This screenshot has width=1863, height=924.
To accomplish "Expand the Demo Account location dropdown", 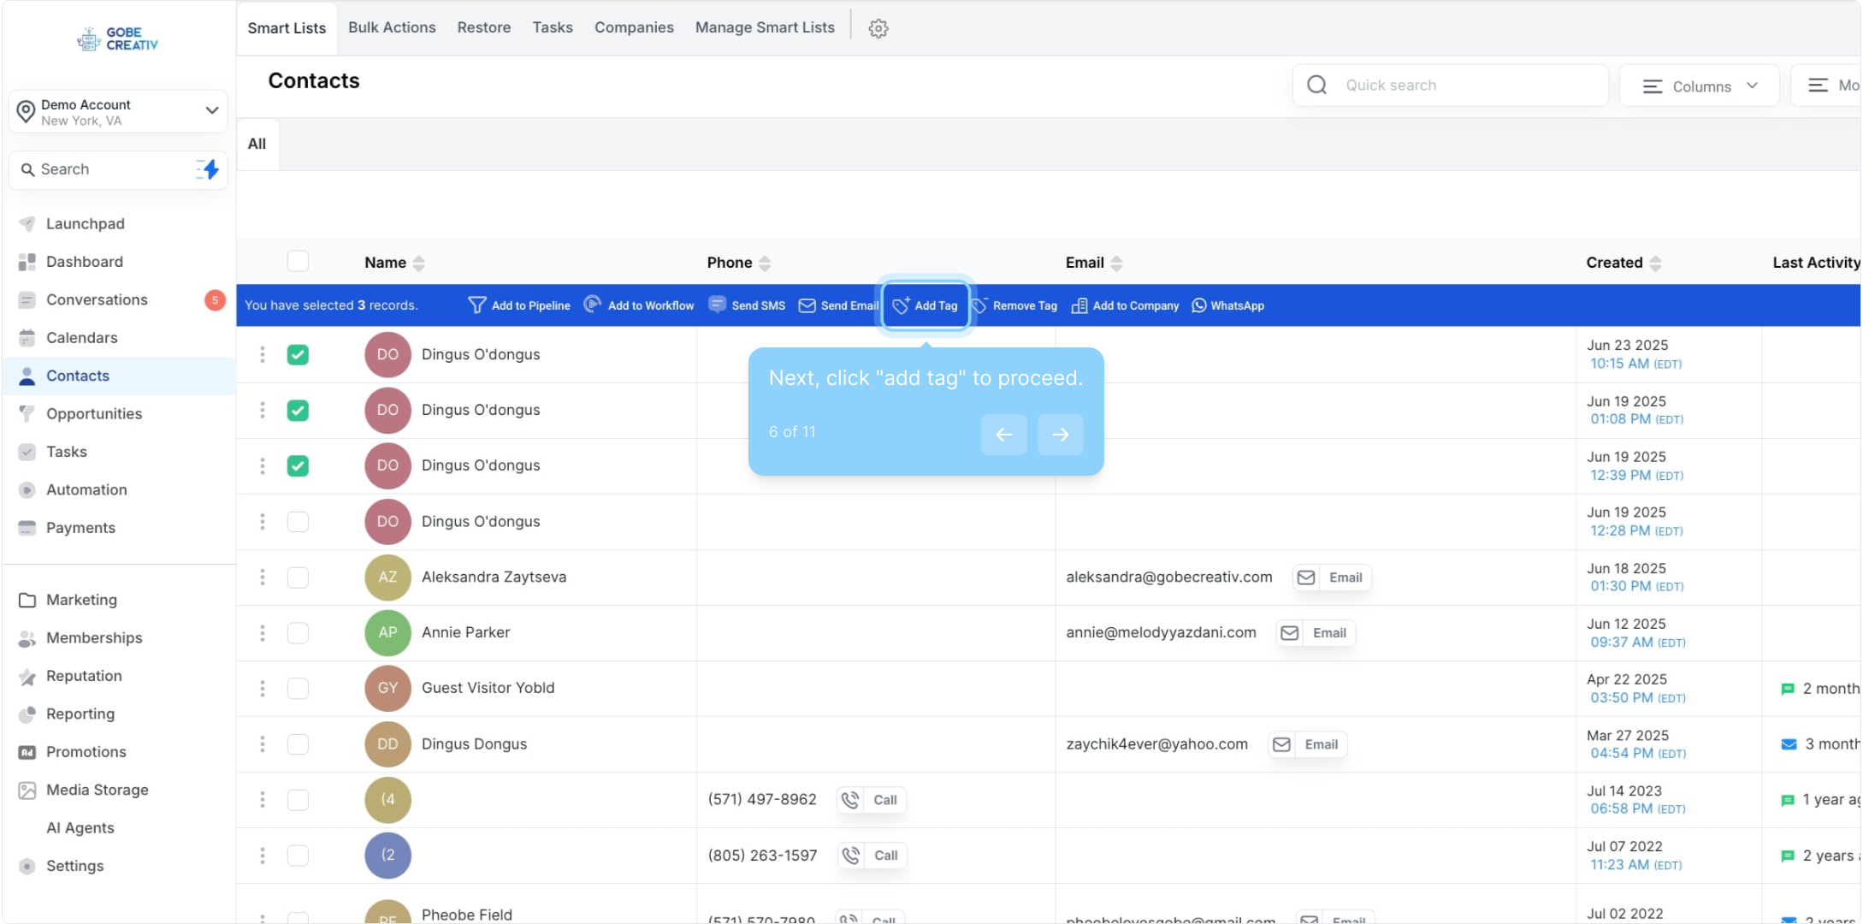I will [211, 110].
